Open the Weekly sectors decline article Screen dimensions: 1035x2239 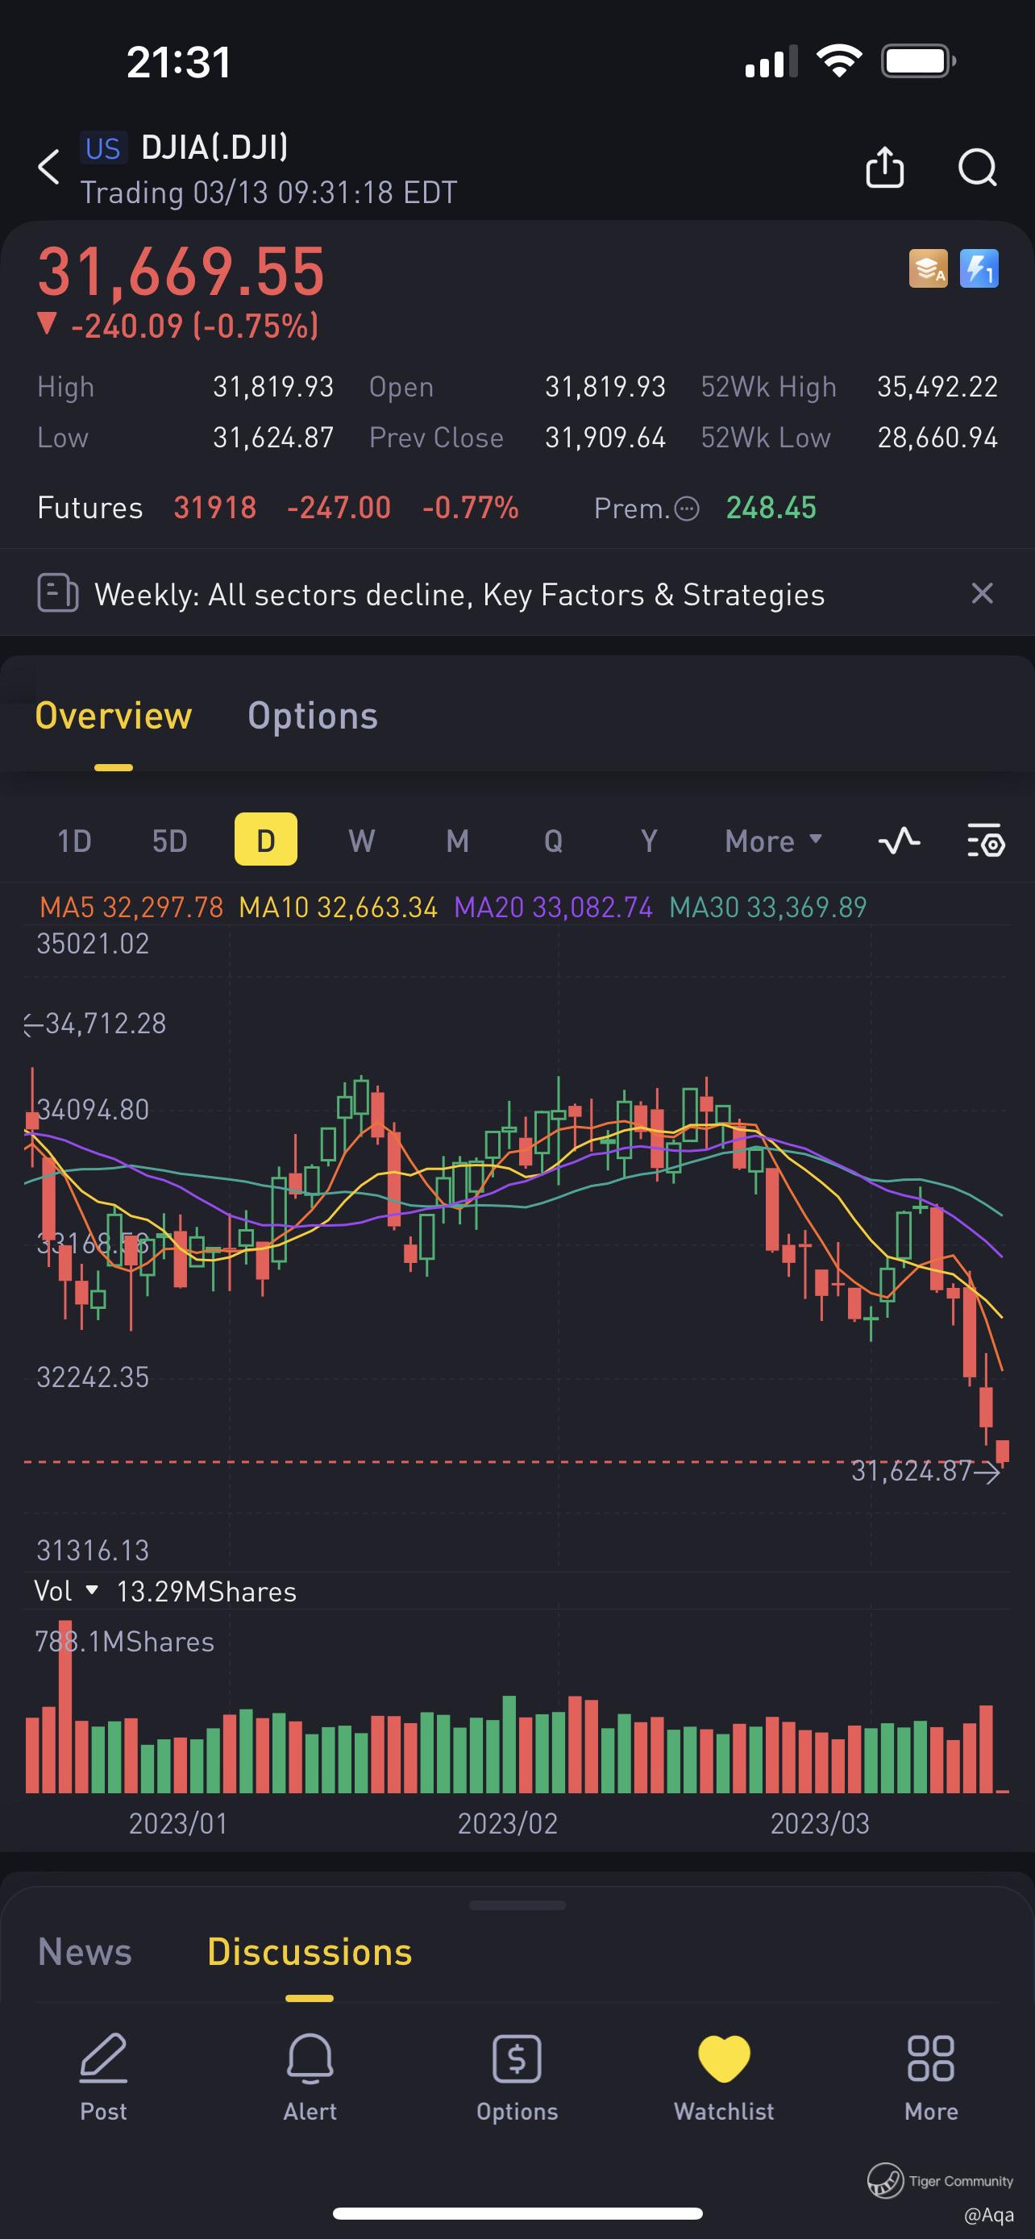459,595
